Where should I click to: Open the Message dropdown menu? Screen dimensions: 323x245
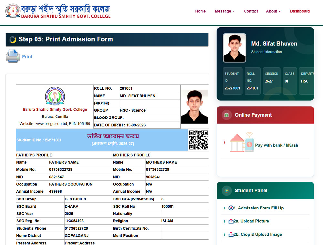225,11
